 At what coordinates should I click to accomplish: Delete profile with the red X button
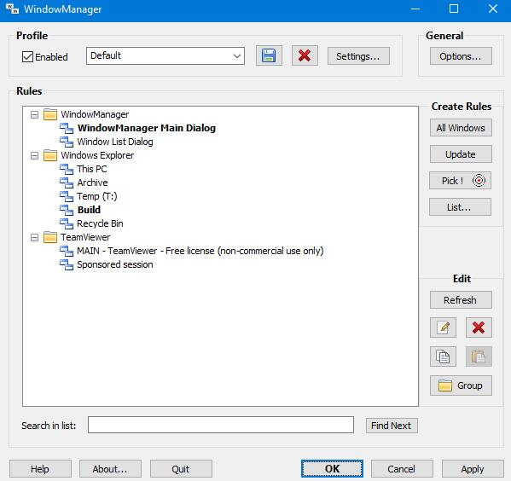click(305, 55)
